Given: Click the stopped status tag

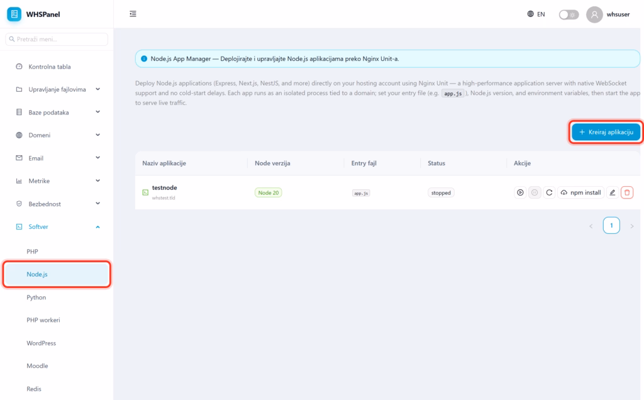Looking at the screenshot, I should click(441, 192).
